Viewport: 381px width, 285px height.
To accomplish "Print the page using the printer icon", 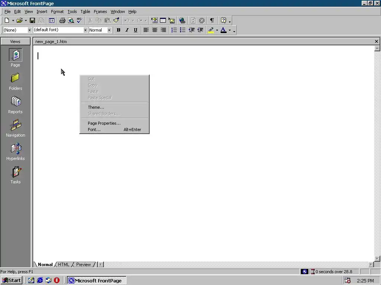I will [63, 21].
